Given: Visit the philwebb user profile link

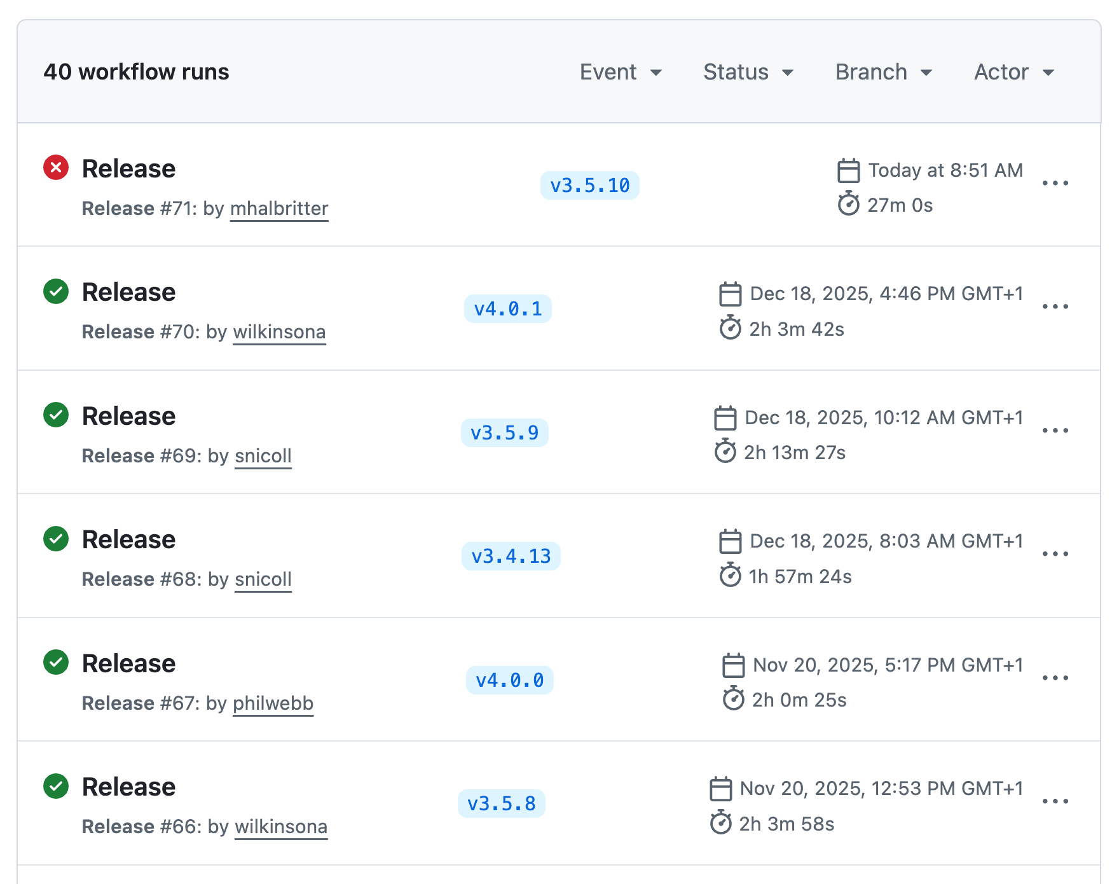Looking at the screenshot, I should click(273, 703).
